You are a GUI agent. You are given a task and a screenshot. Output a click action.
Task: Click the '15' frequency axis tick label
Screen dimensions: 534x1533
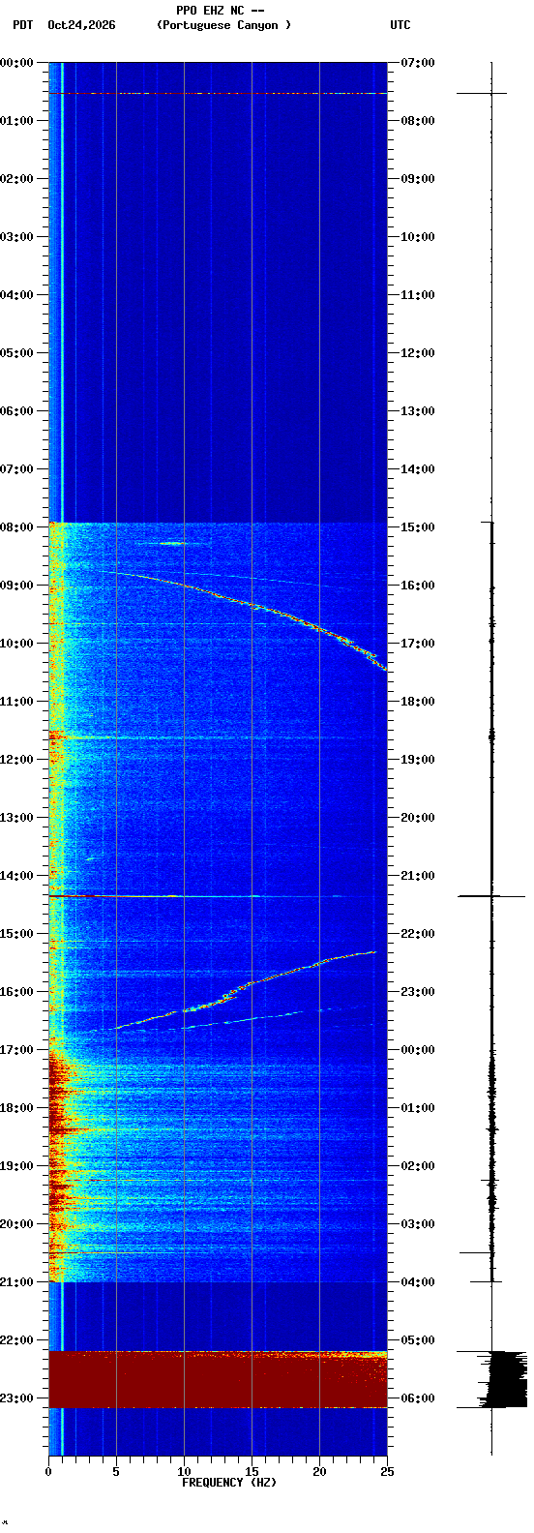point(252,1471)
